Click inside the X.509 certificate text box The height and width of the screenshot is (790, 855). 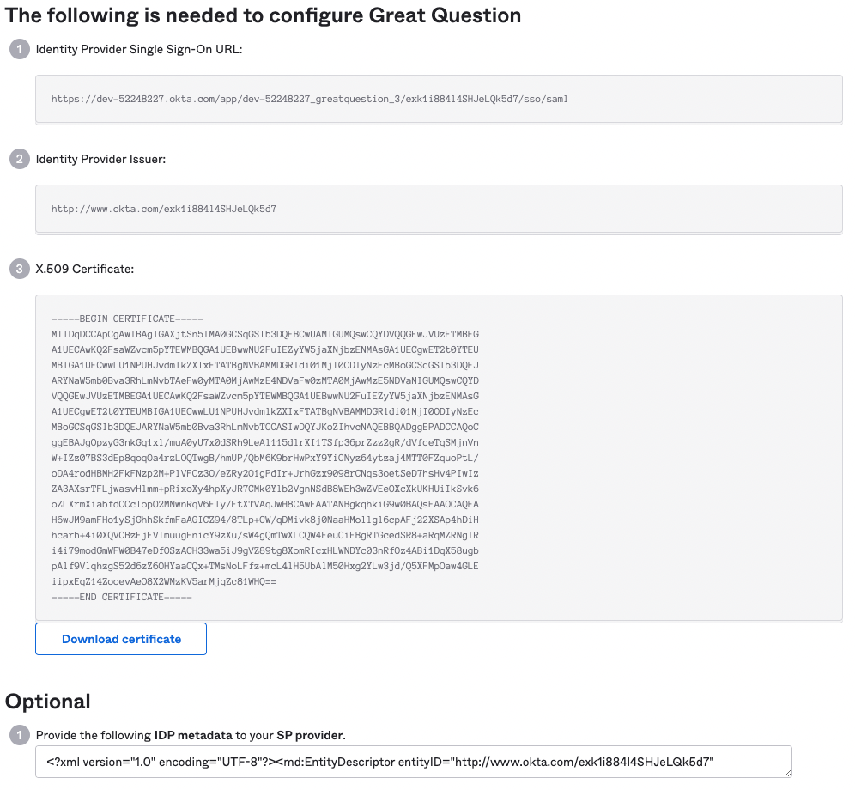pos(439,458)
